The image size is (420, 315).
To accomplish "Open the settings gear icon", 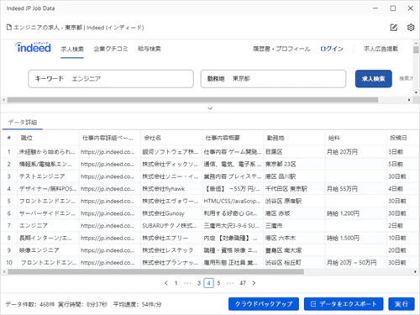I will (x=411, y=28).
